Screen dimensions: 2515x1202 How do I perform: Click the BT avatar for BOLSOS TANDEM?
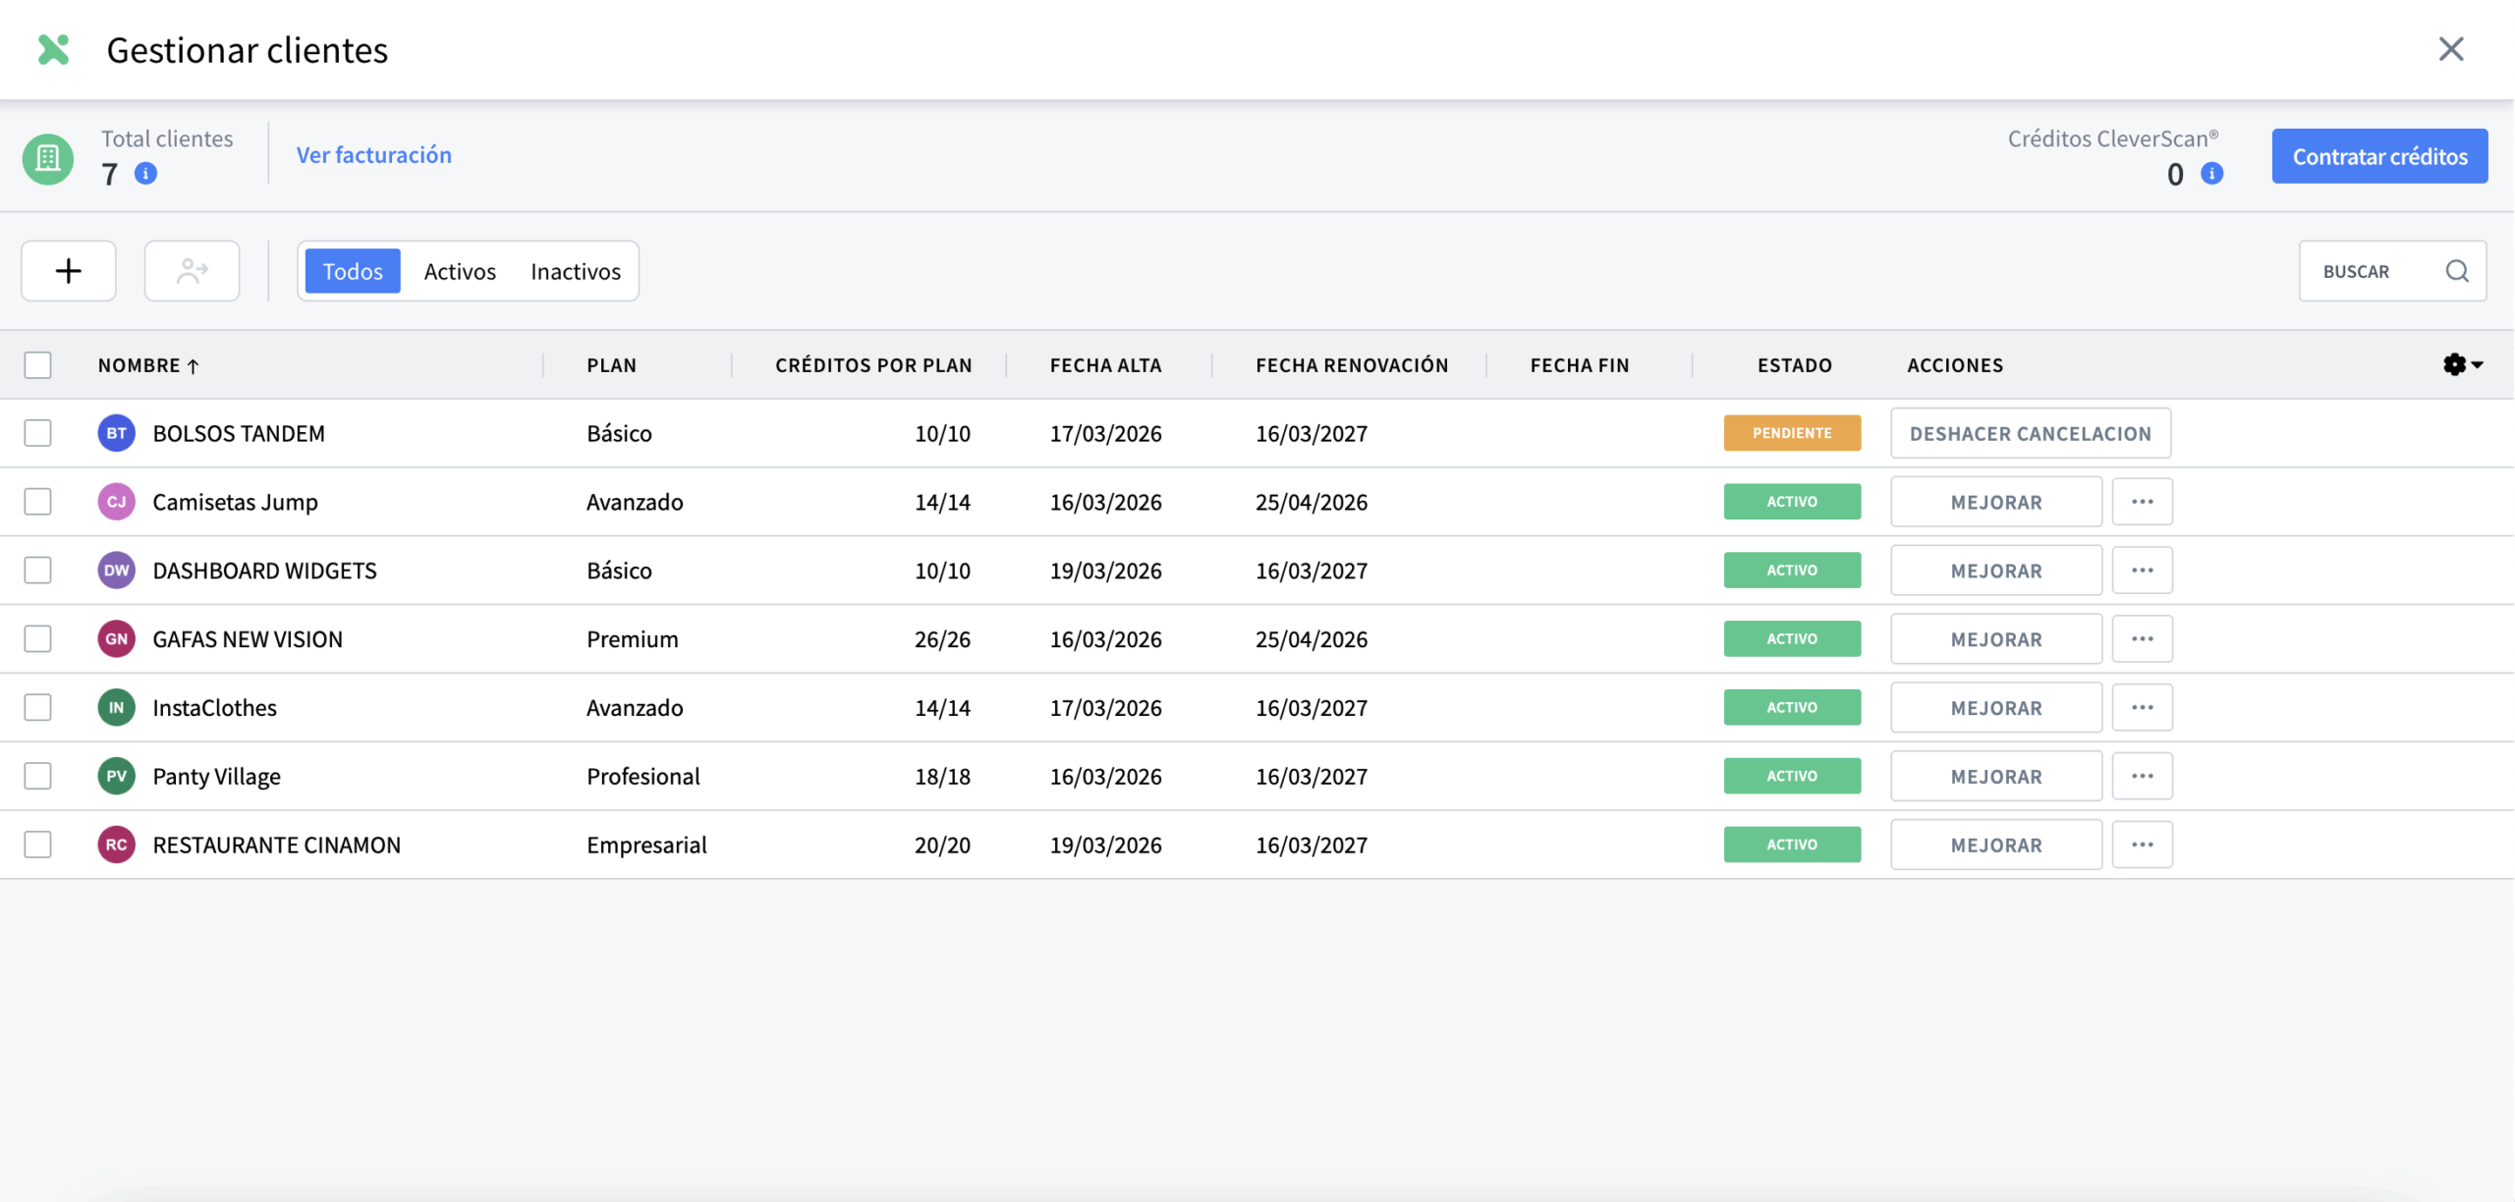click(x=116, y=433)
